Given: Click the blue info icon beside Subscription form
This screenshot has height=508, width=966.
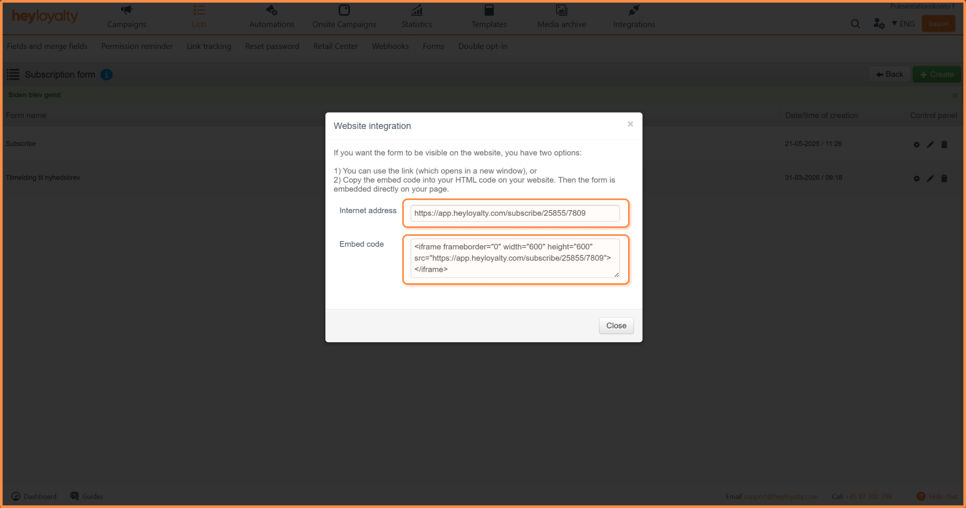Looking at the screenshot, I should pyautogui.click(x=106, y=75).
